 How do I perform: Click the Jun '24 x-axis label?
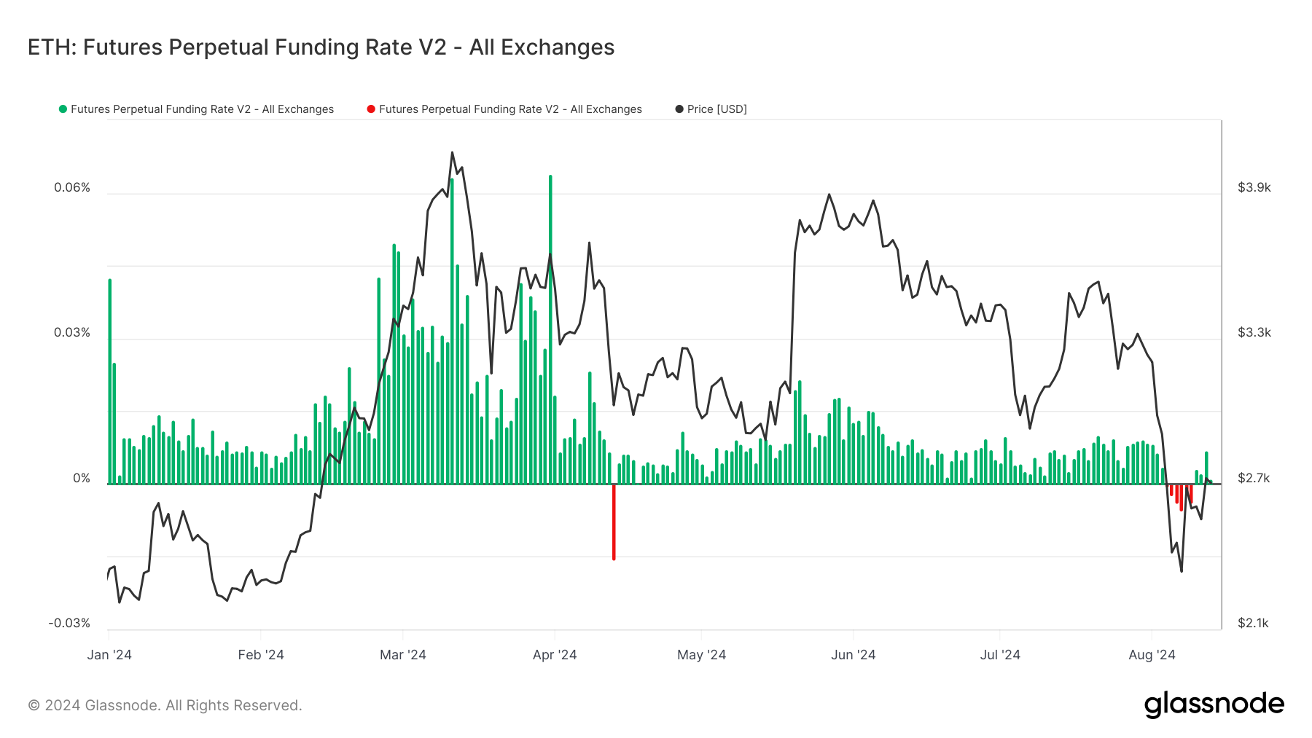(853, 654)
